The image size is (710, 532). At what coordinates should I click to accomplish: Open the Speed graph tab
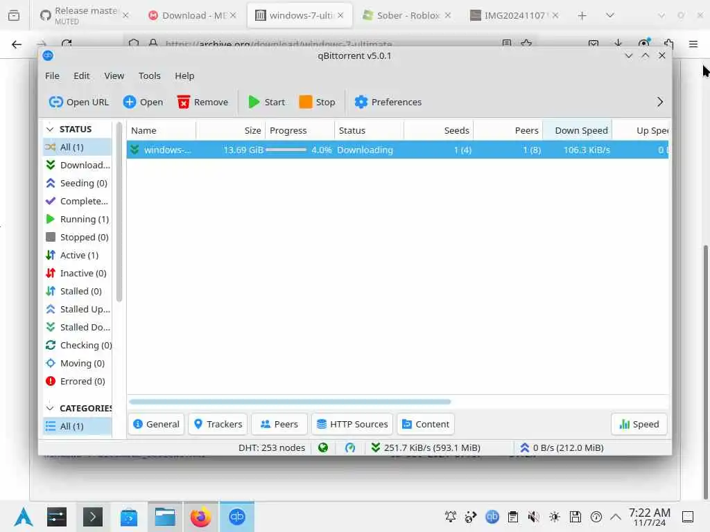pos(639,425)
